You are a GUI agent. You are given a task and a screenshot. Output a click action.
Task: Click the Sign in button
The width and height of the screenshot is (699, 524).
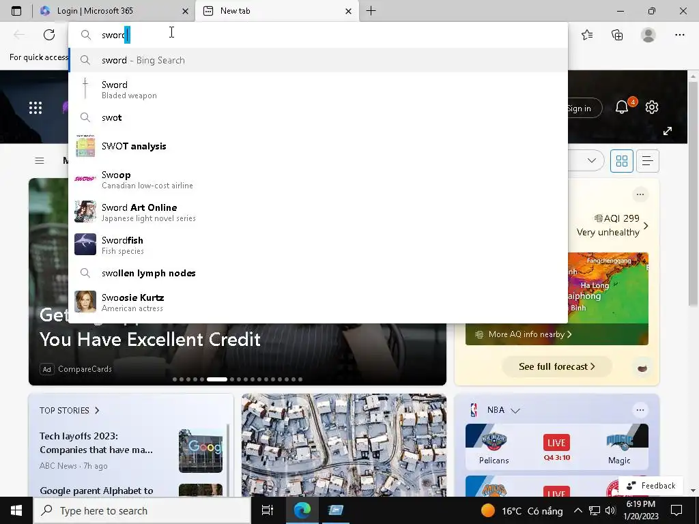pyautogui.click(x=584, y=108)
